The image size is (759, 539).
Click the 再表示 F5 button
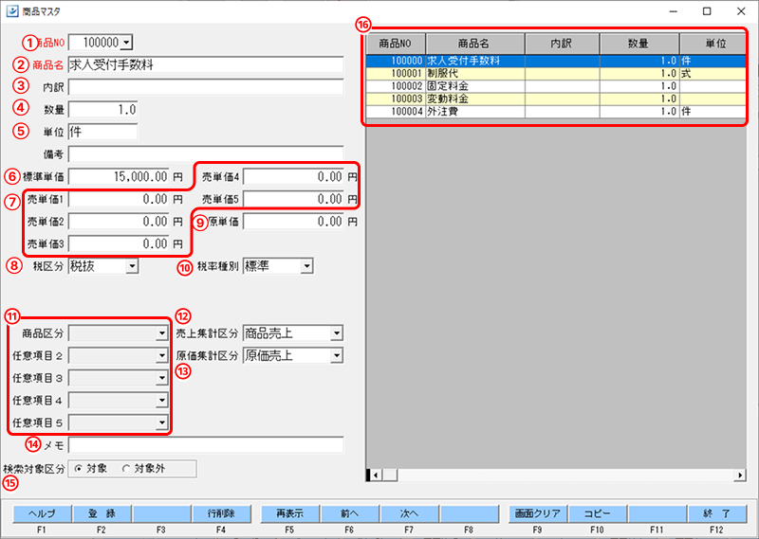coord(290,513)
